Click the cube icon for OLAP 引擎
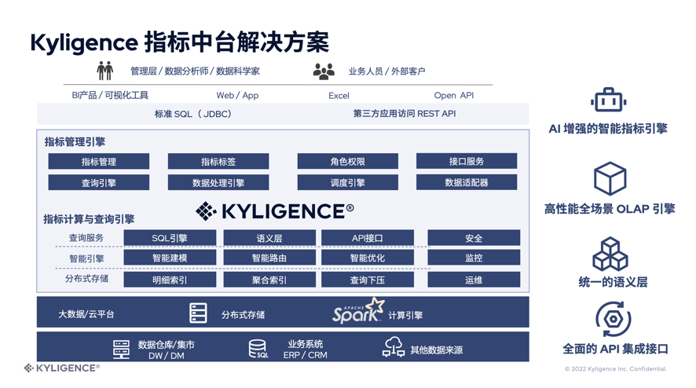The width and height of the screenshot is (696, 388). (610, 179)
